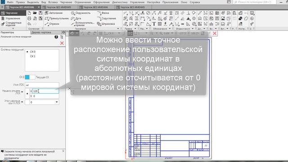288x162 pixels.
Task: Cancel command with red X in parameters panel
Action: (62, 43)
